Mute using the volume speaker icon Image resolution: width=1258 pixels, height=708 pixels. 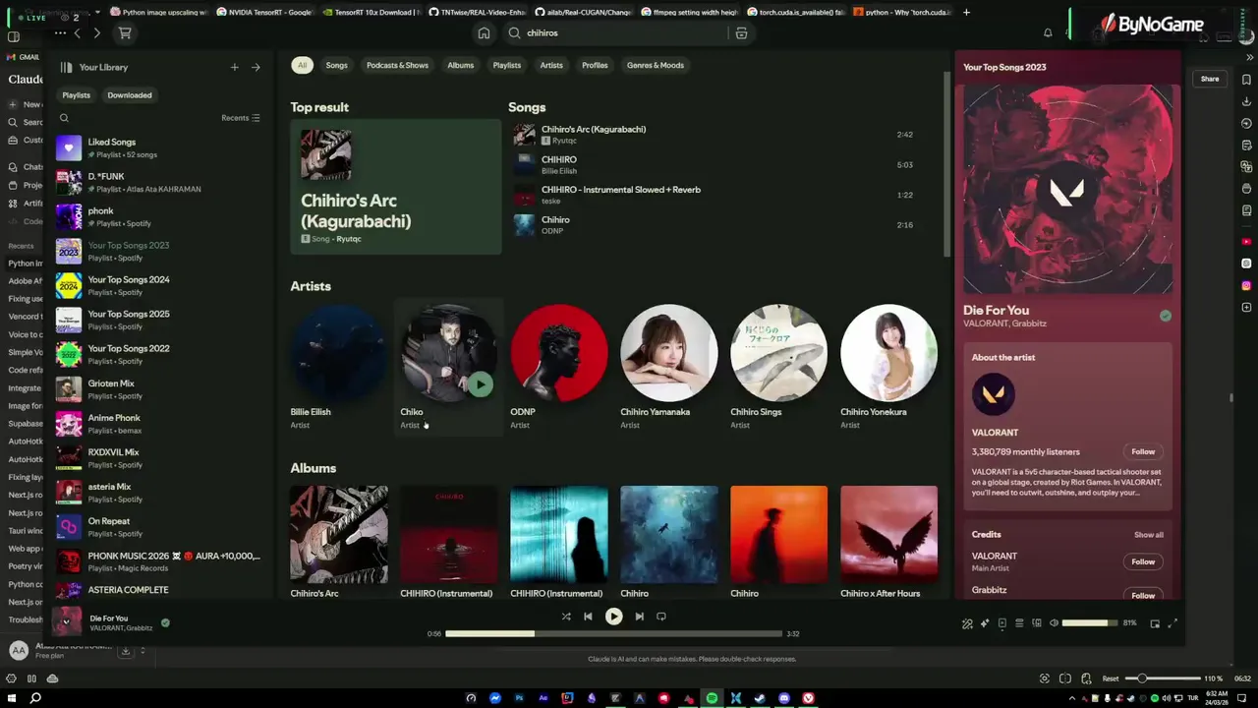(1054, 623)
